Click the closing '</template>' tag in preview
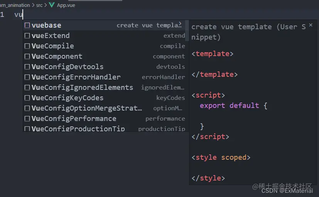The width and height of the screenshot is (319, 197). click(x=214, y=74)
